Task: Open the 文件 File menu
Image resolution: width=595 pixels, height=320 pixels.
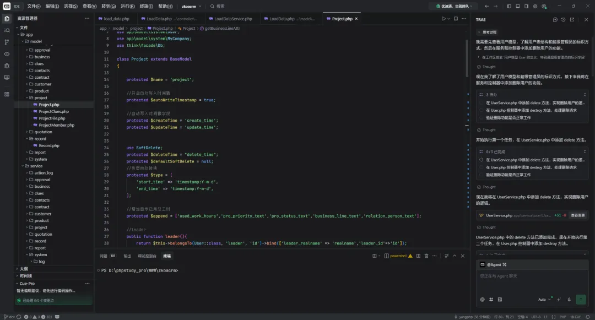Action: pos(34,7)
